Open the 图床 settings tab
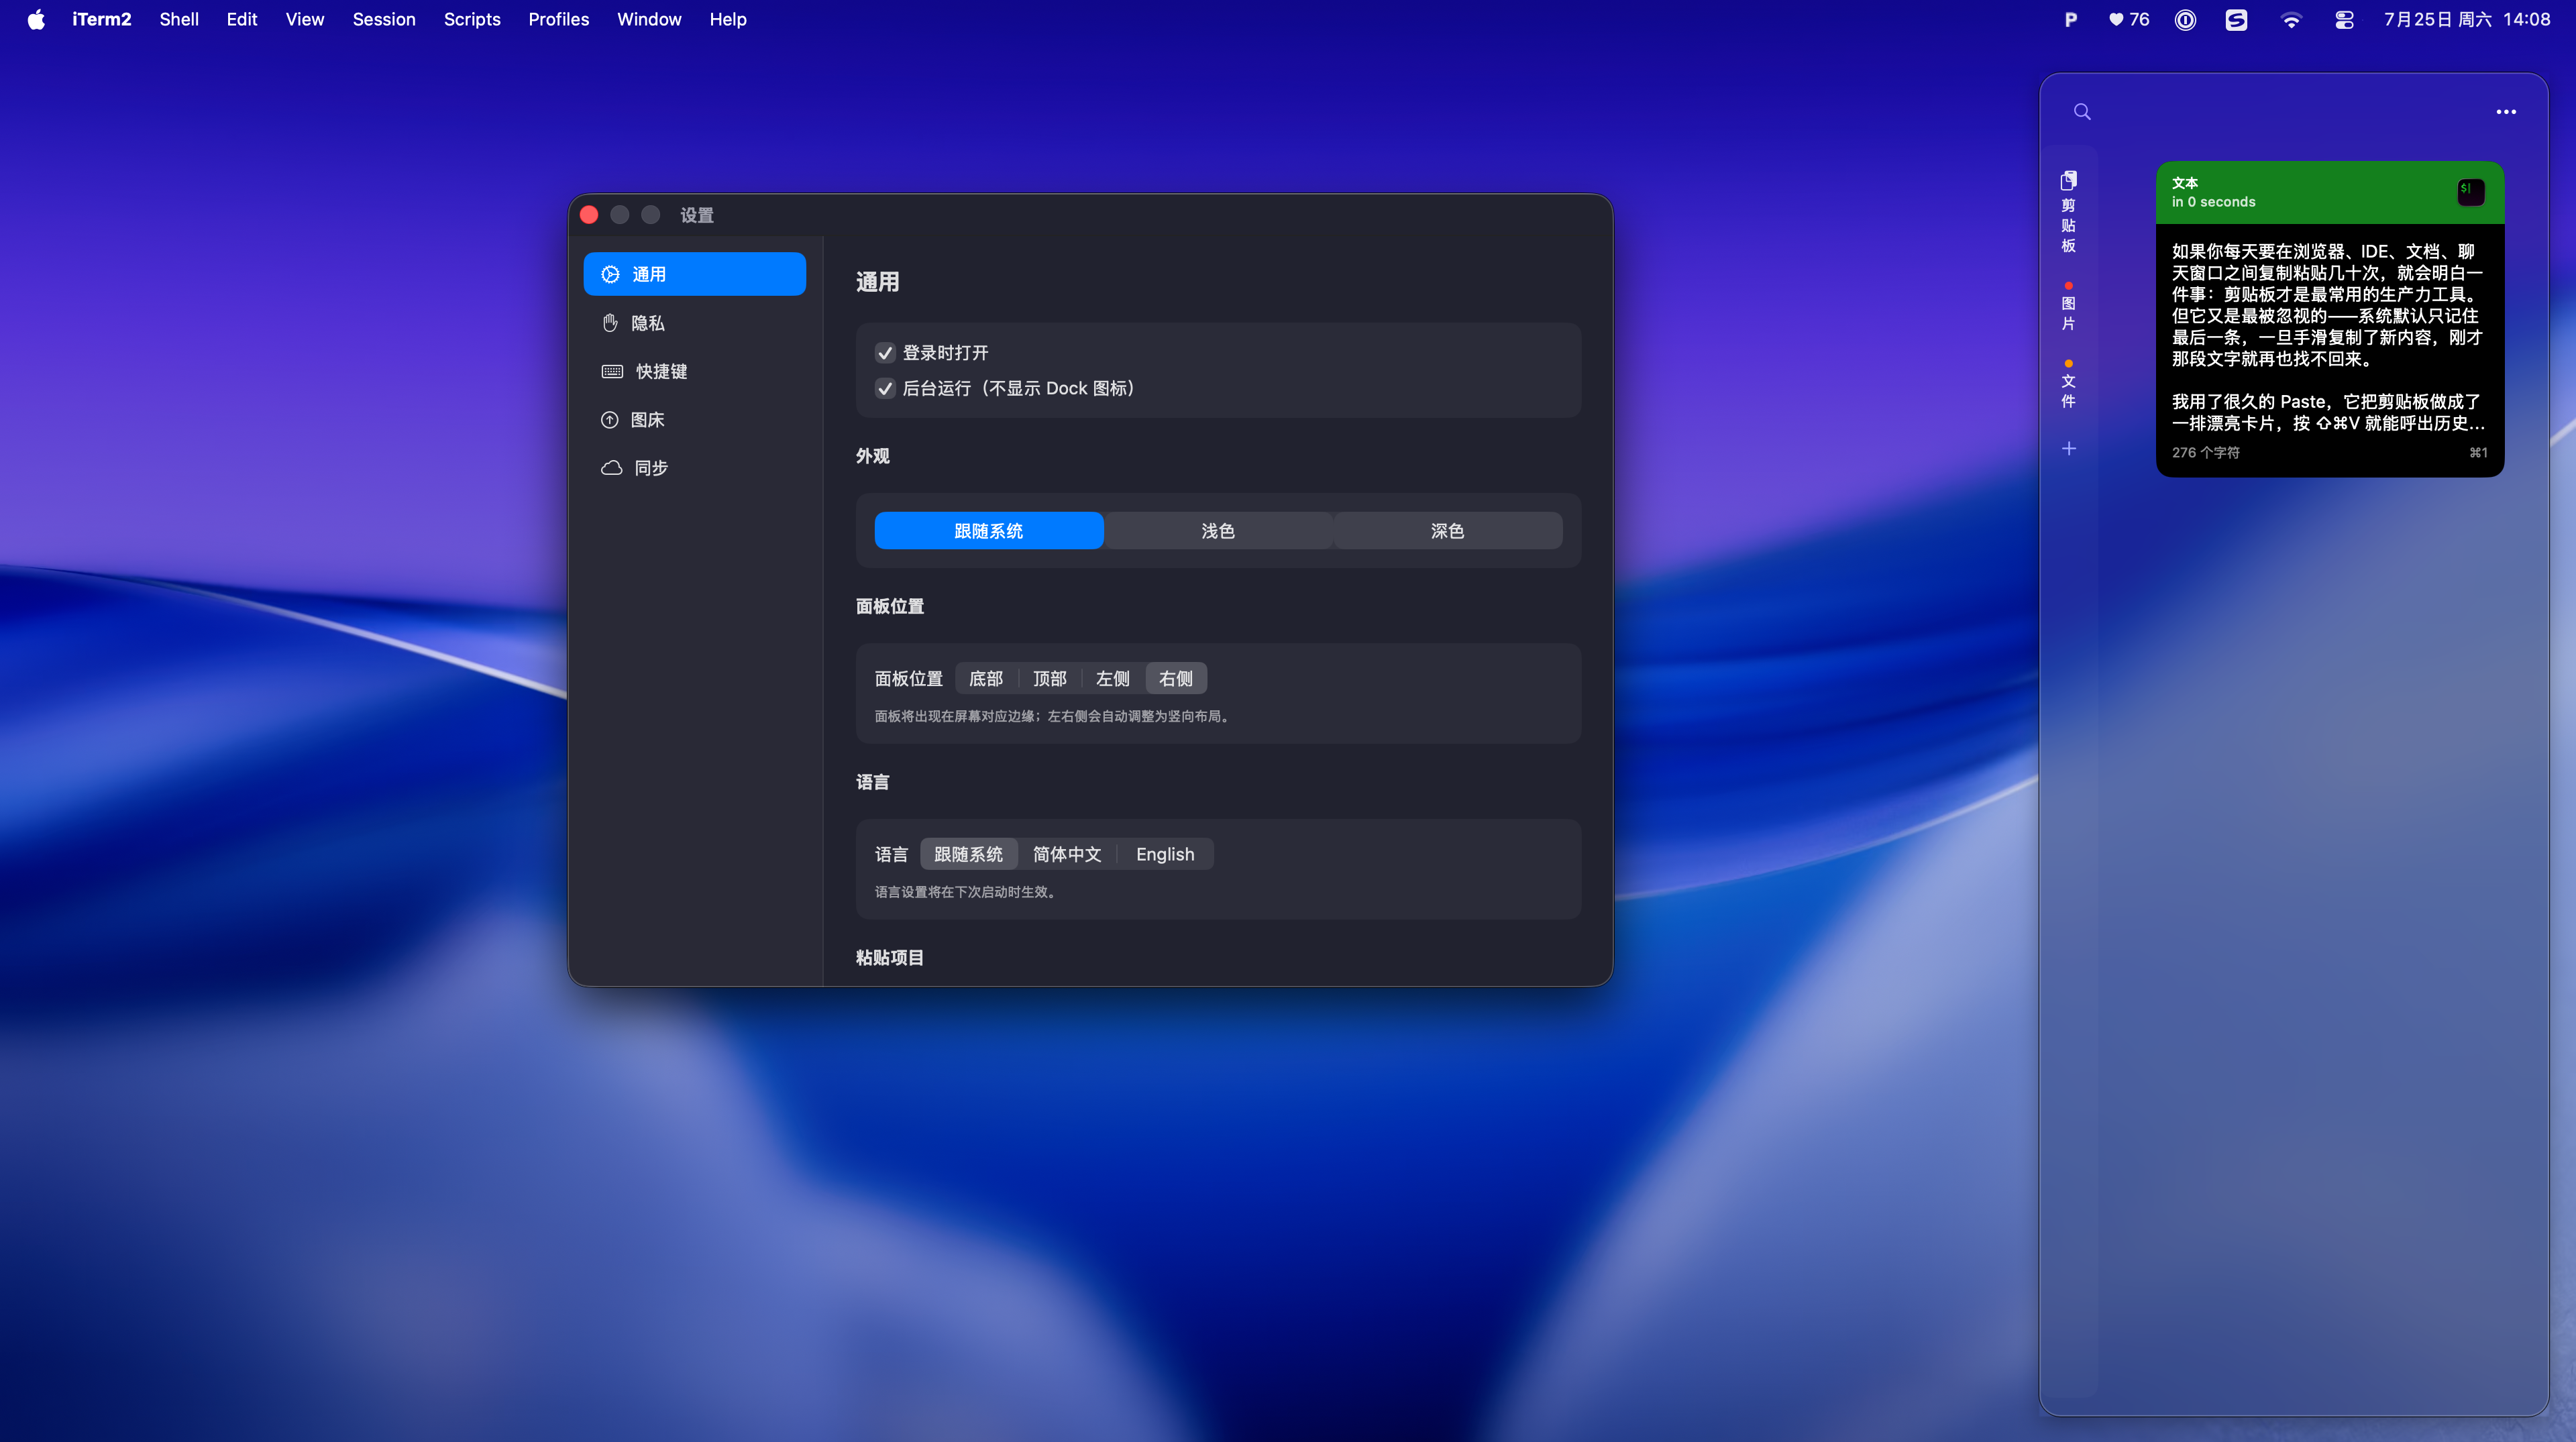2576x1442 pixels. [x=694, y=420]
